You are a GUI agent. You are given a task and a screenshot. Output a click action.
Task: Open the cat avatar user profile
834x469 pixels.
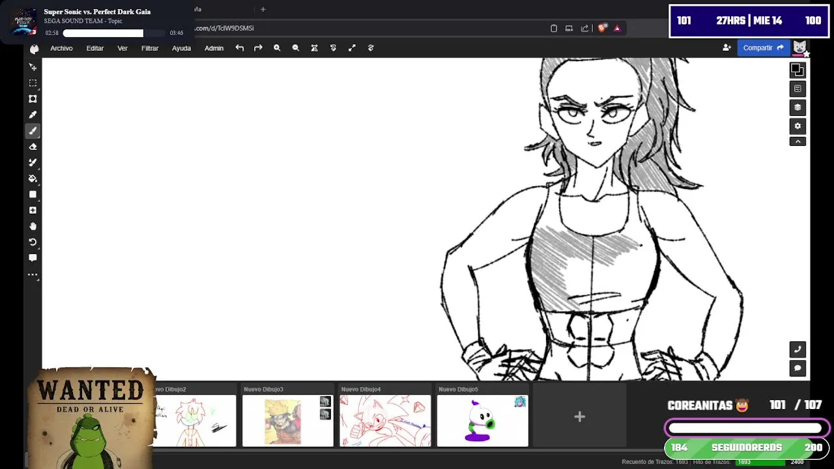(799, 48)
